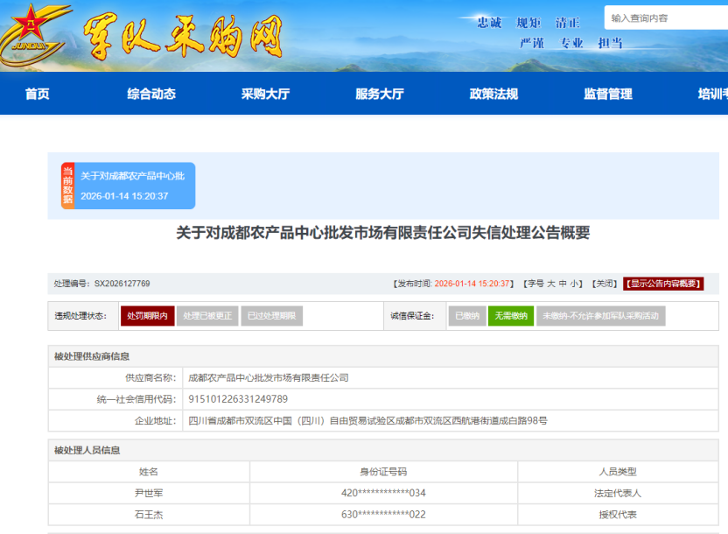
Task: Click 未缴纳-不允许参加军队采购活动 tag
Action: click(601, 316)
